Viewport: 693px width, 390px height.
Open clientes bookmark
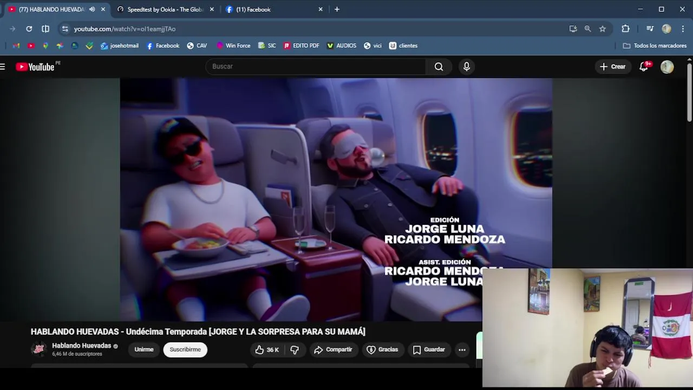pos(403,45)
